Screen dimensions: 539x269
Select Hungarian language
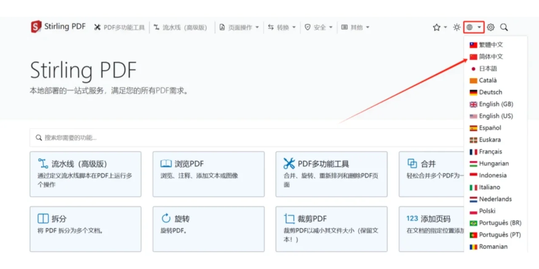pyautogui.click(x=490, y=163)
